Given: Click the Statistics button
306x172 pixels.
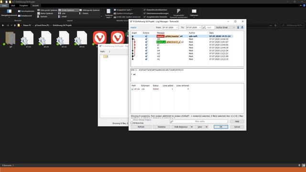Looking at the screenshot, I should coord(162,127).
